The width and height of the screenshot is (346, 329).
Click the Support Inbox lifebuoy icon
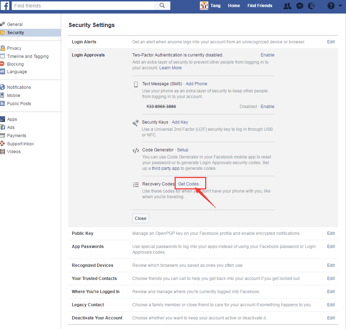pyautogui.click(x=2, y=144)
